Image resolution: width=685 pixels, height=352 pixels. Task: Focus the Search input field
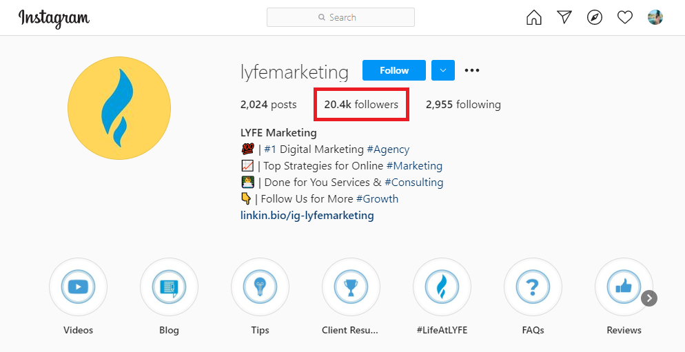click(x=341, y=17)
